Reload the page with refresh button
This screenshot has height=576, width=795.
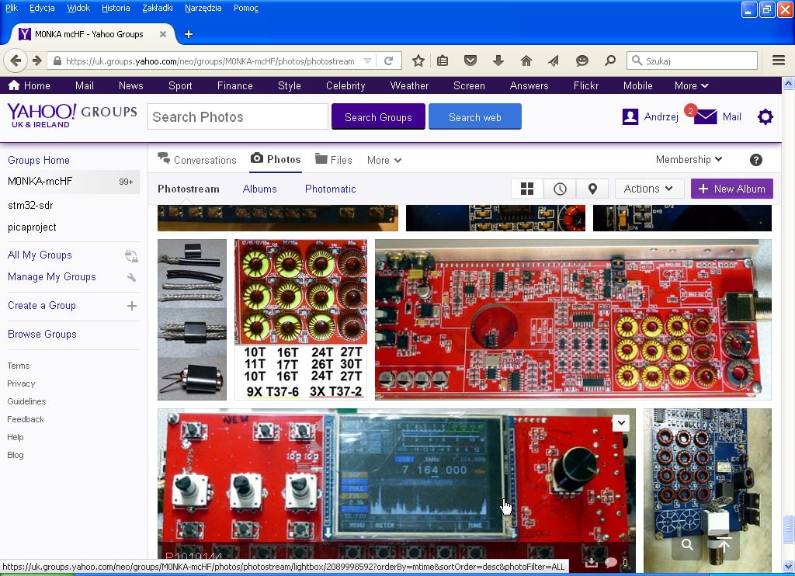(x=389, y=61)
